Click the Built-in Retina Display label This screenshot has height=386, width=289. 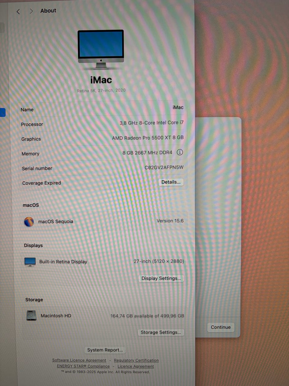tap(63, 262)
